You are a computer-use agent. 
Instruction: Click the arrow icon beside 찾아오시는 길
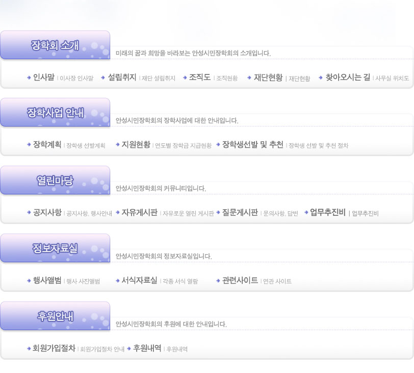click(x=321, y=78)
